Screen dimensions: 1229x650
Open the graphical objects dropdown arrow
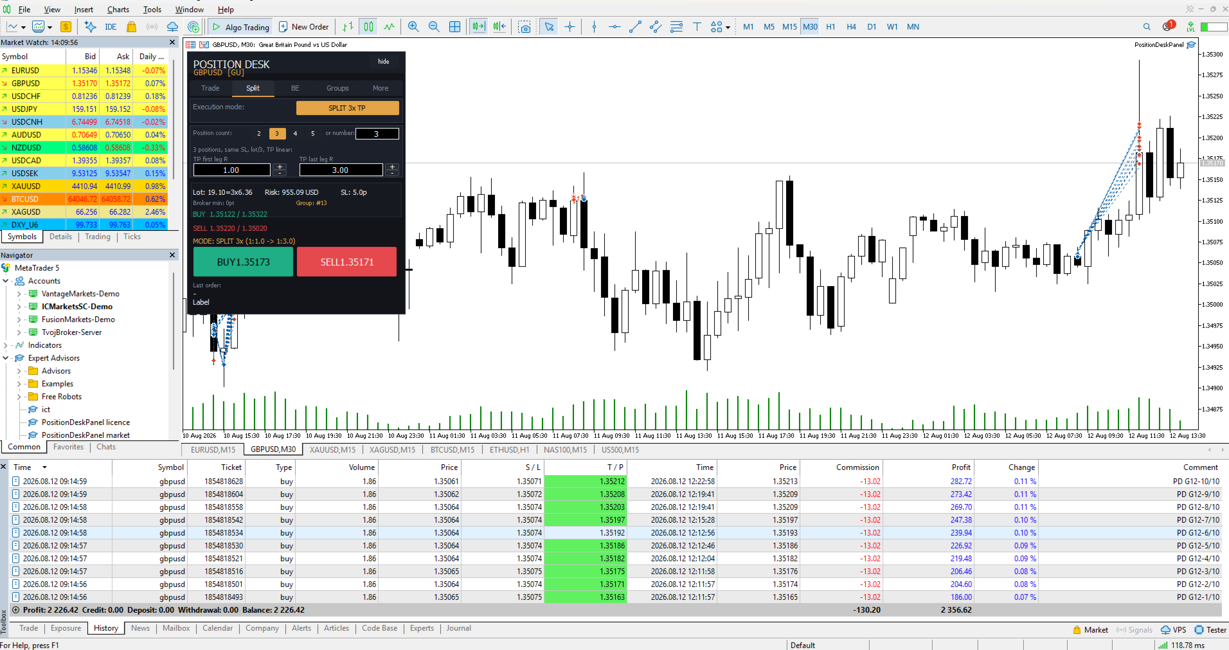728,28
